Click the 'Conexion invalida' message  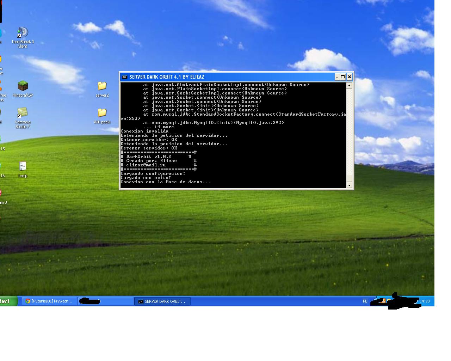tap(144, 131)
